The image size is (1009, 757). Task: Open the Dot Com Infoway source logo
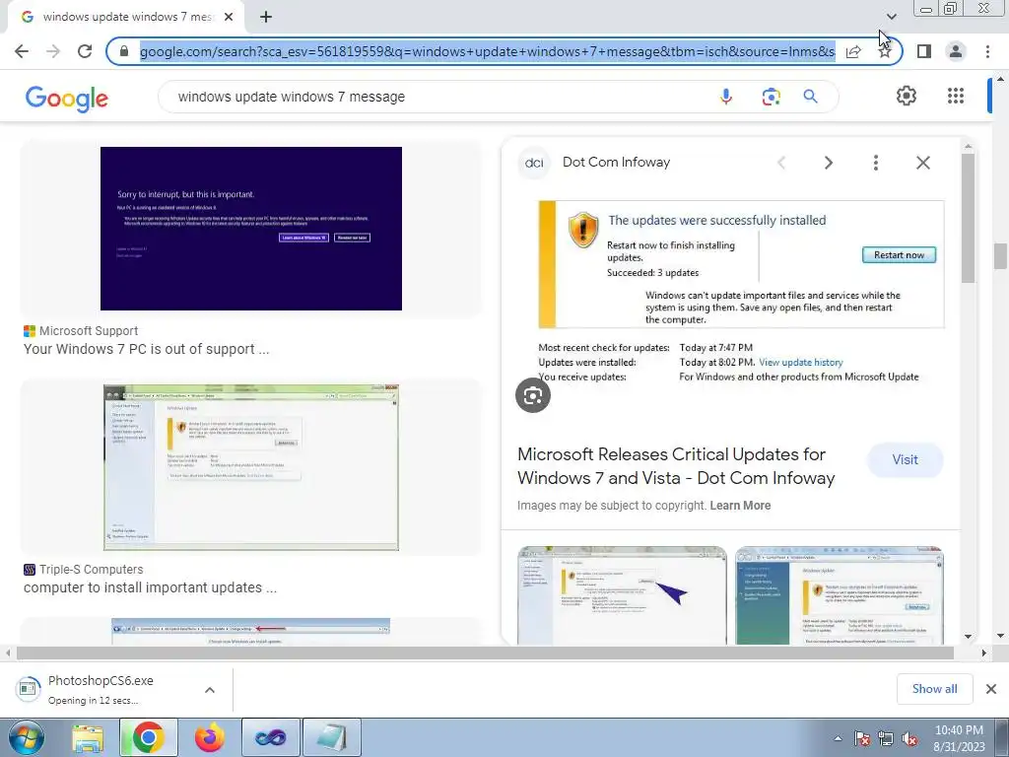coord(533,163)
